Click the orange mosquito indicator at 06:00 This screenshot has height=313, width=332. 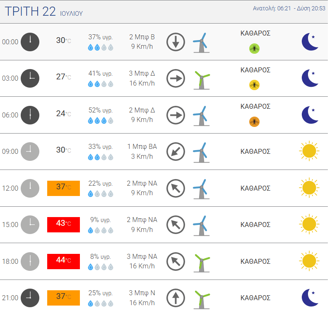254,122
